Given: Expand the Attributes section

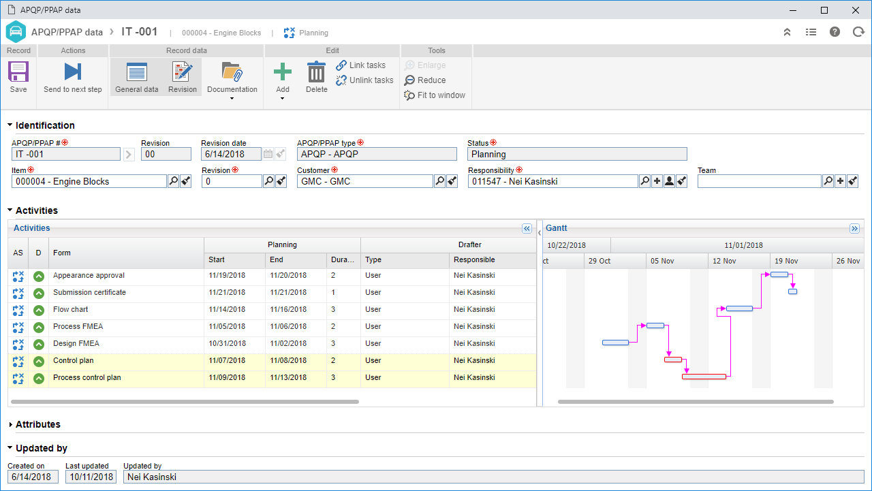Looking at the screenshot, I should click(x=10, y=424).
